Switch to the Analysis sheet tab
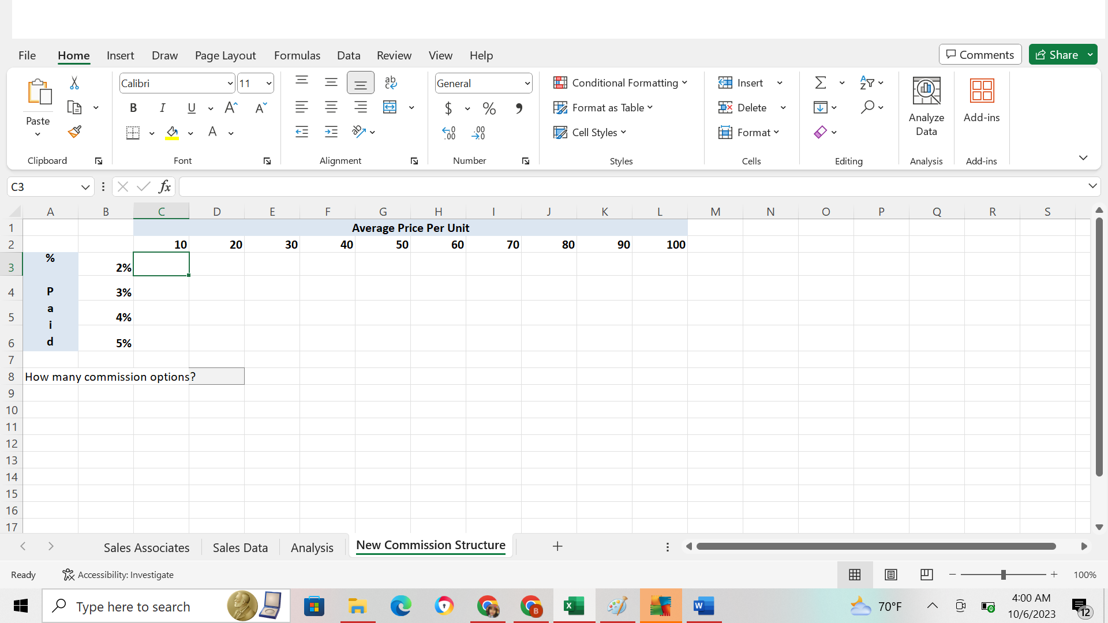The width and height of the screenshot is (1108, 623). [x=312, y=547]
